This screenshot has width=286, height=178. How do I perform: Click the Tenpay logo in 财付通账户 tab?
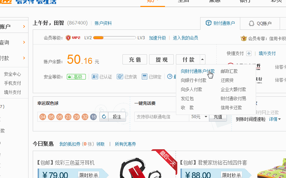pos(209,23)
